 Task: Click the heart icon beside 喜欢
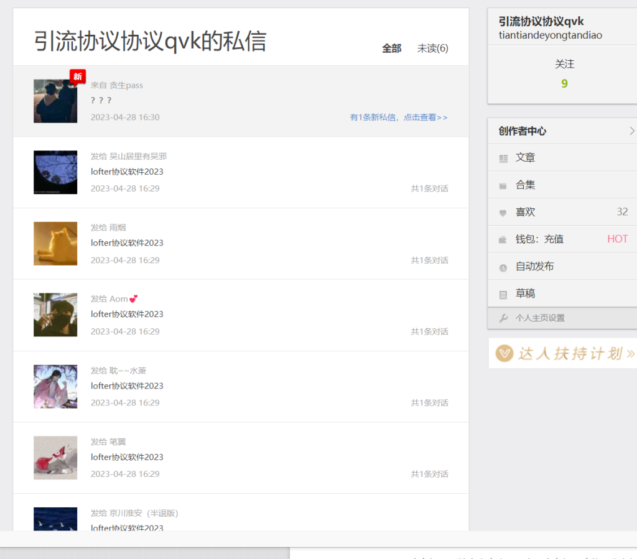click(503, 213)
